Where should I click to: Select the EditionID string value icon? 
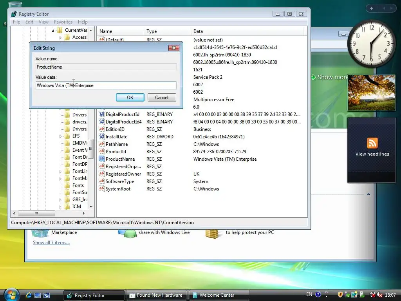click(102, 129)
